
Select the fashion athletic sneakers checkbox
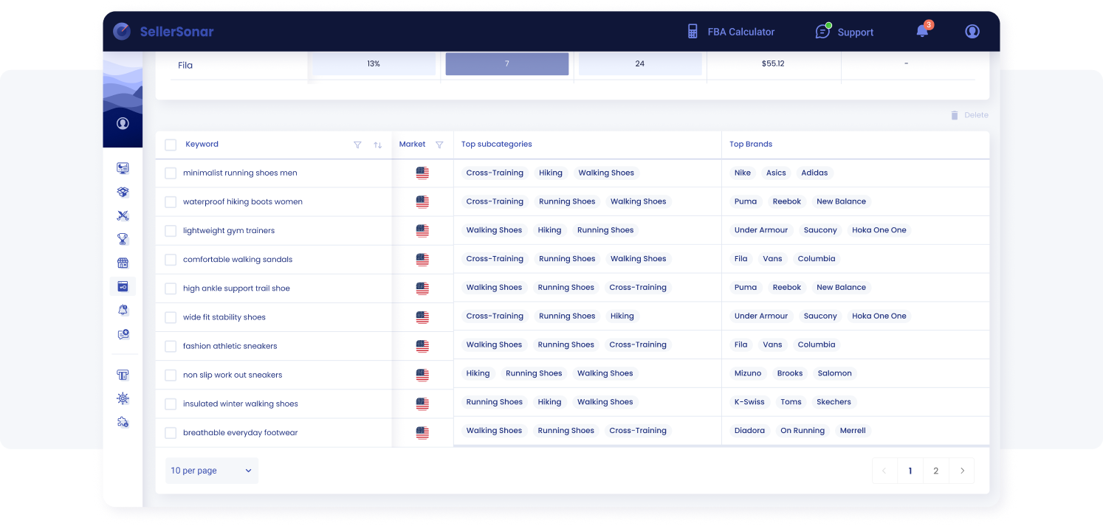click(171, 346)
